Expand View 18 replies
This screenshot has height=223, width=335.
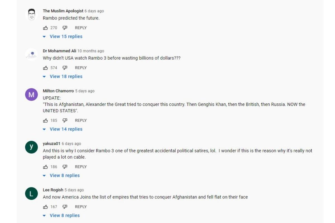66,76
